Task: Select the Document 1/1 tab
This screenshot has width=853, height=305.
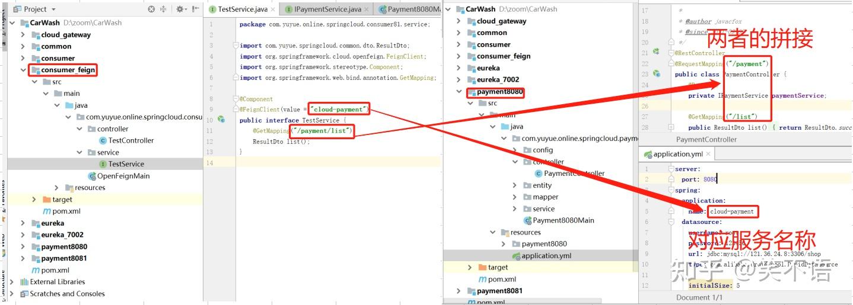Action: pyautogui.click(x=699, y=297)
